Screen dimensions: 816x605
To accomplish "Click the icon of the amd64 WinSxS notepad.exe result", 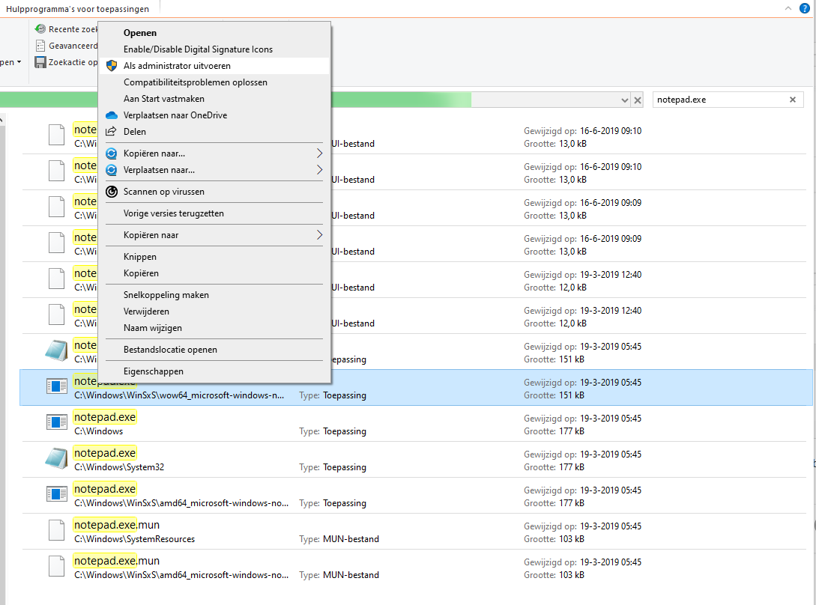I will (57, 494).
